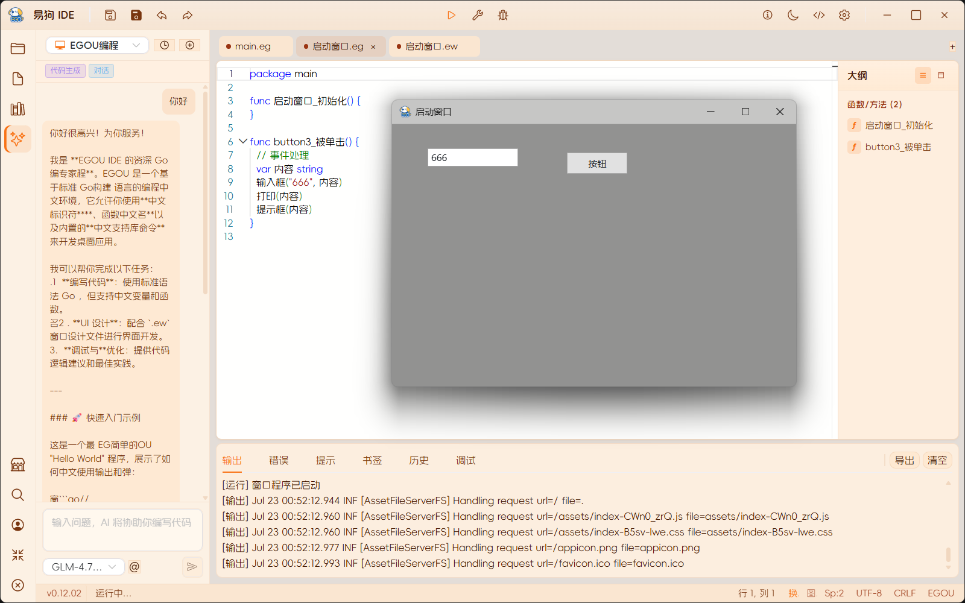965x603 pixels.
Task: Select the 对话 mode tag
Action: pyautogui.click(x=101, y=71)
